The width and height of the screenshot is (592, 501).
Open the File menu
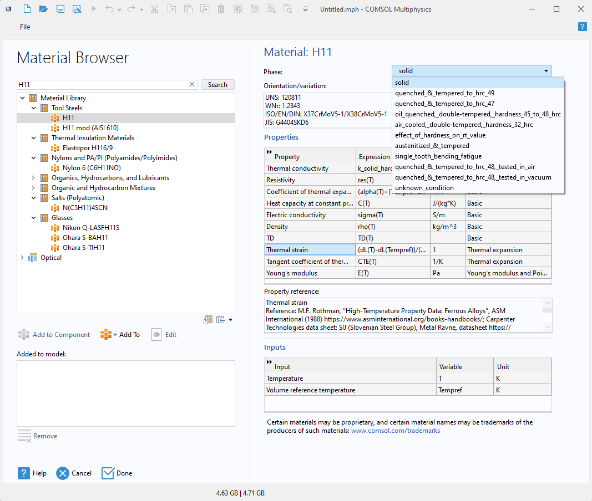point(25,27)
